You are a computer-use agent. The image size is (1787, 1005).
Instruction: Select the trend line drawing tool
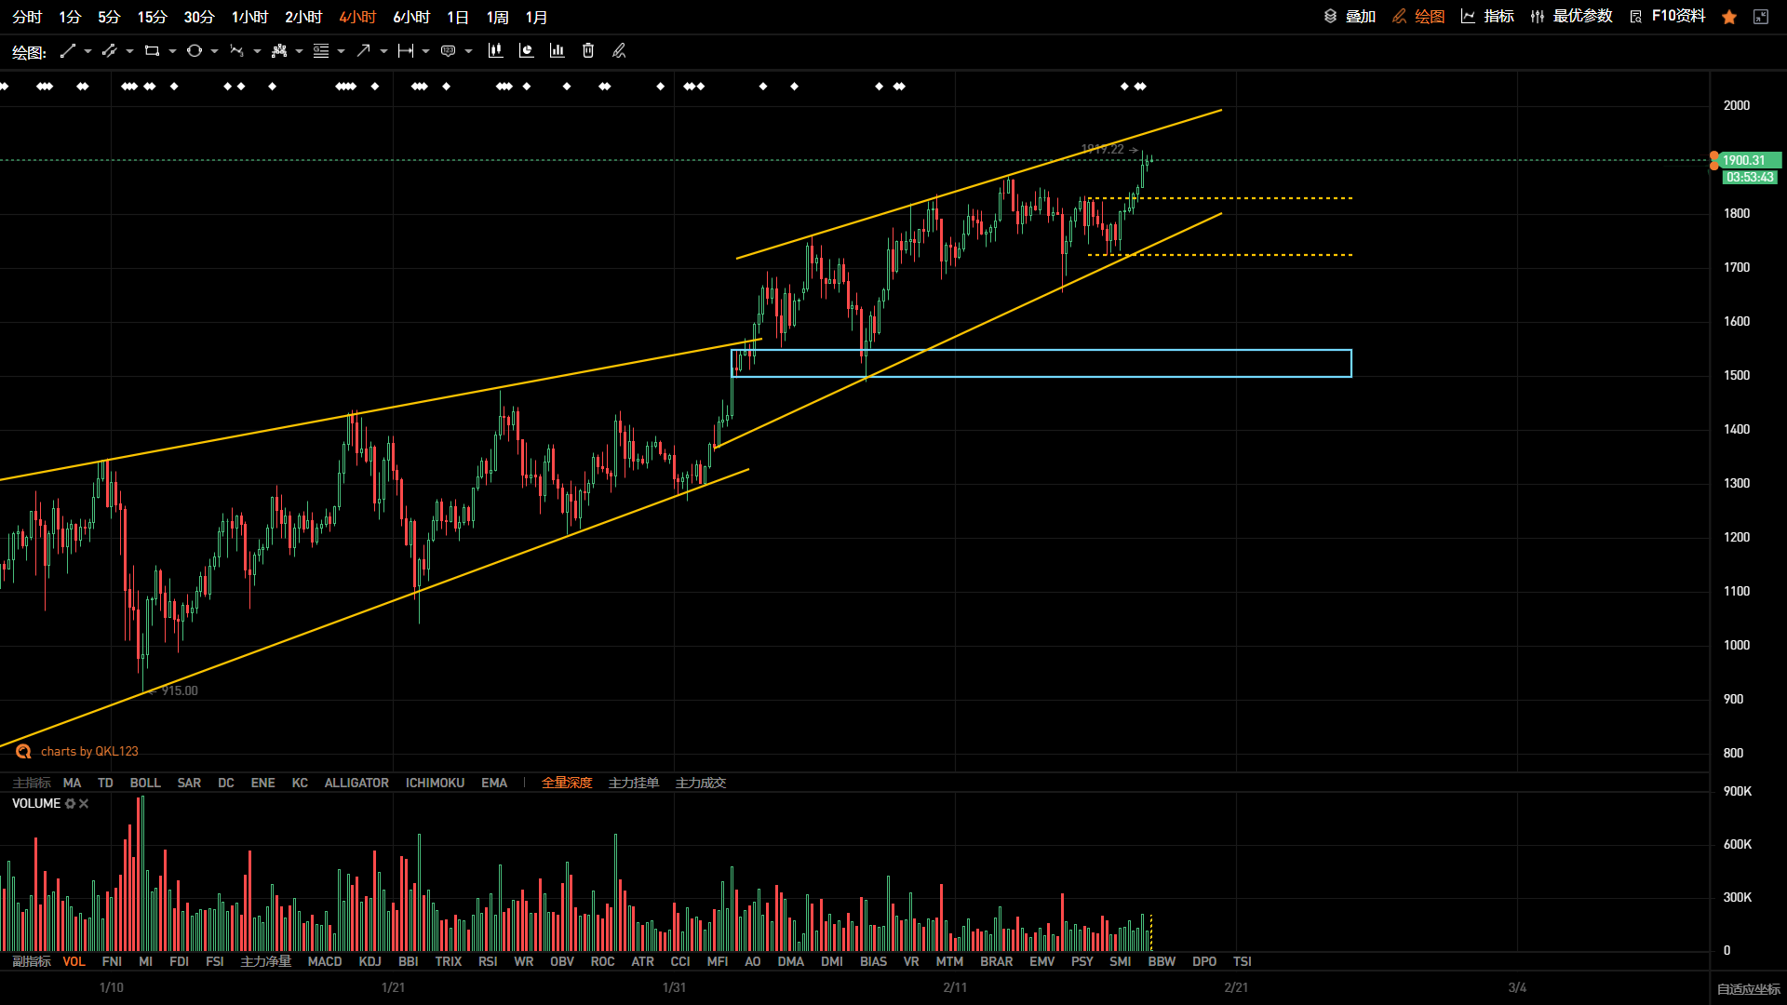point(67,51)
